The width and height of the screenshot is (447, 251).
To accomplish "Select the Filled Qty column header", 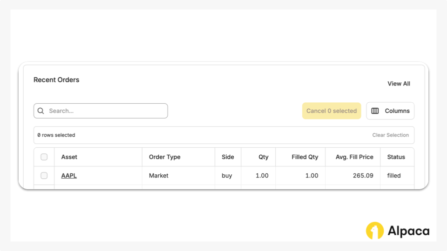I will [x=305, y=157].
